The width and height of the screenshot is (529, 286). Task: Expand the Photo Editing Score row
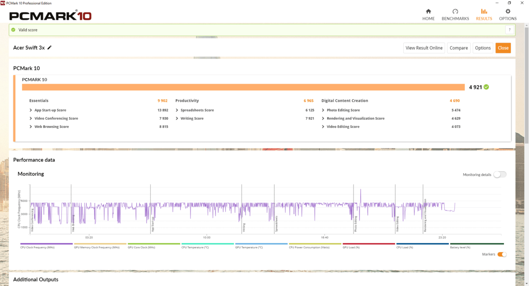click(323, 110)
